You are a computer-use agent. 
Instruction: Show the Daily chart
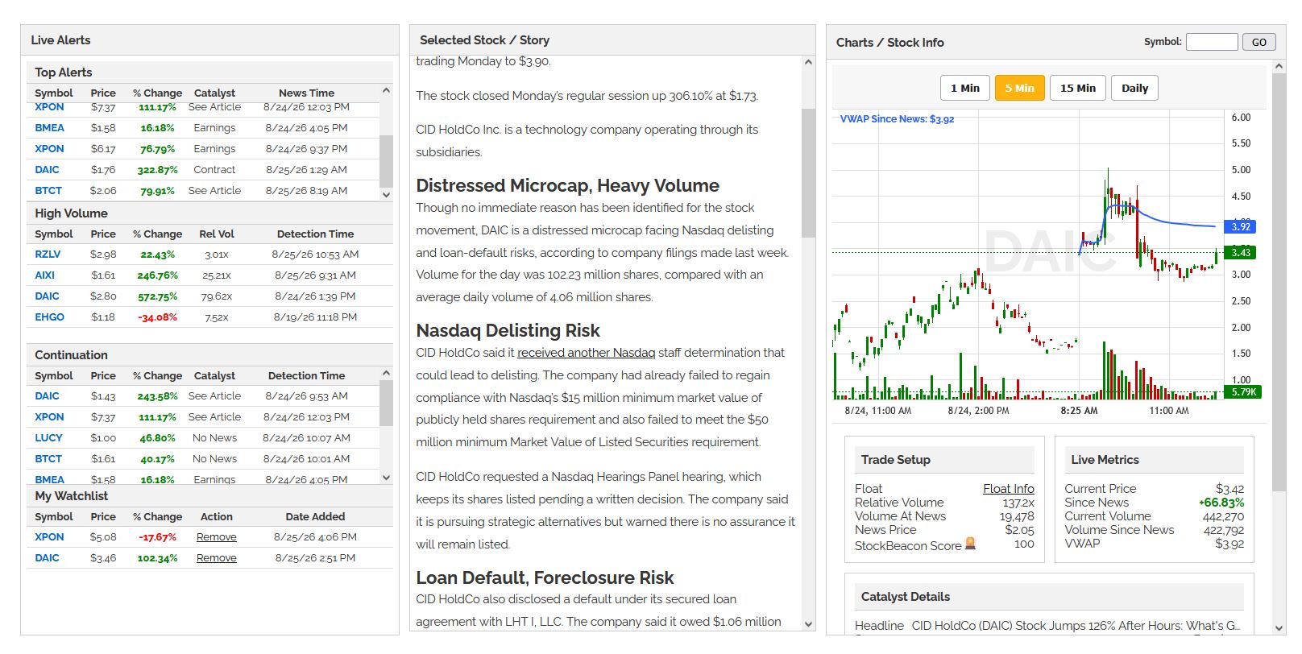pyautogui.click(x=1134, y=88)
